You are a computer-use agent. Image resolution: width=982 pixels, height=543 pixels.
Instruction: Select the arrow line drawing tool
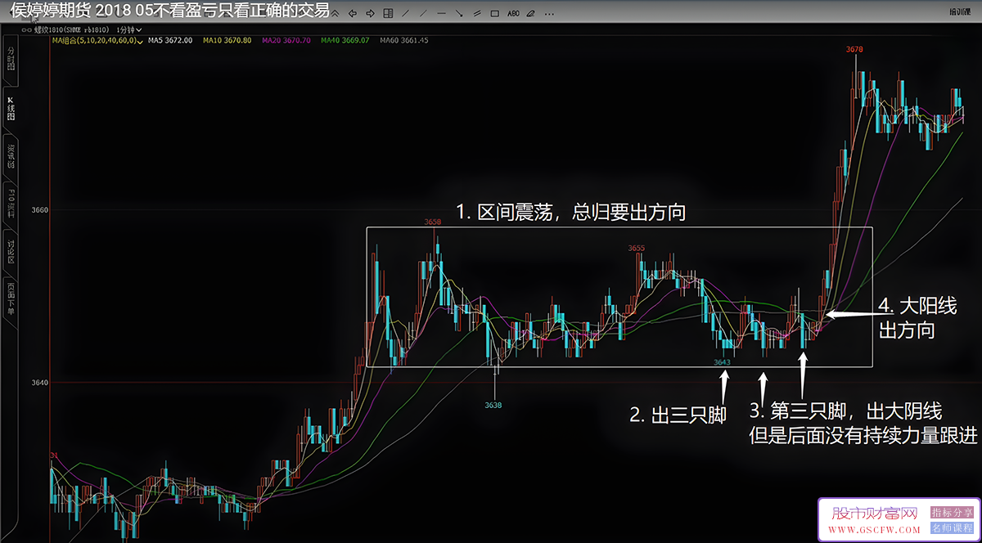(459, 13)
